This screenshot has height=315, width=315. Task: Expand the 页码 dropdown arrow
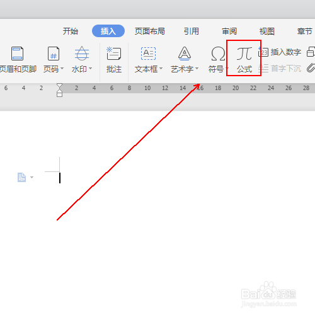62,69
